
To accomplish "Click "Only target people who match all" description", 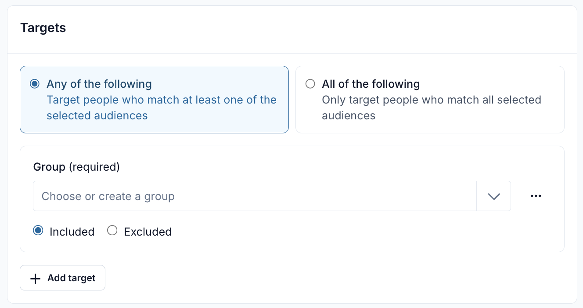I will tap(431, 100).
